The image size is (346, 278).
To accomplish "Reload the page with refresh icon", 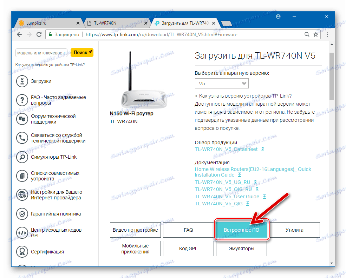I will tap(39, 34).
